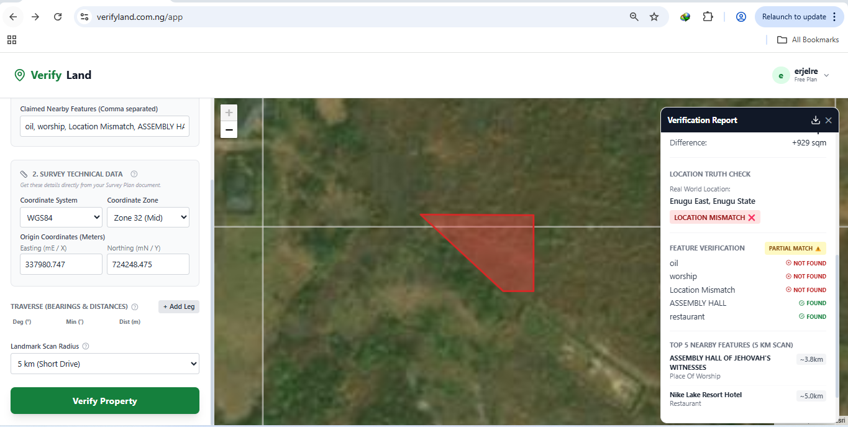848x427 pixels.
Task: Add a new traverse leg
Action: coord(179,307)
